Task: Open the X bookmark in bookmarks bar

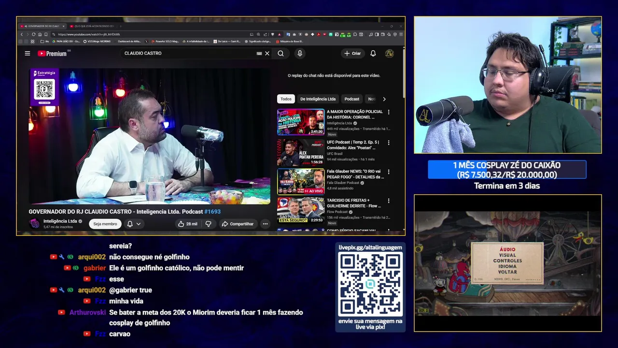Action: [146, 42]
